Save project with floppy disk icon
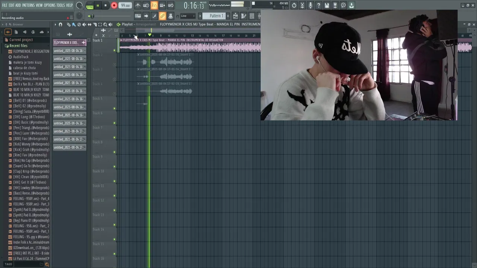The height and width of the screenshot is (268, 477). pos(327,5)
